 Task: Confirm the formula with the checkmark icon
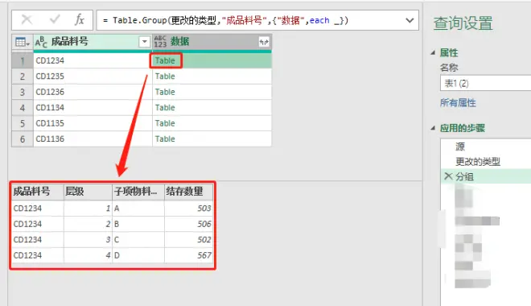[x=55, y=20]
